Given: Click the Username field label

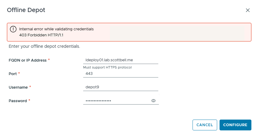Looking at the screenshot, I should click(18, 87).
